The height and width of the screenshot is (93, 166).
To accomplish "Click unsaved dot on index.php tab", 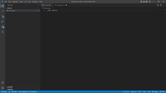I will [66, 5].
